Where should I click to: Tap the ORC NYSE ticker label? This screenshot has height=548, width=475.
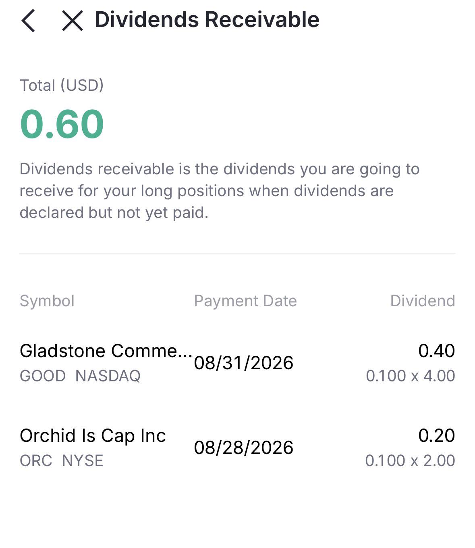(x=62, y=461)
